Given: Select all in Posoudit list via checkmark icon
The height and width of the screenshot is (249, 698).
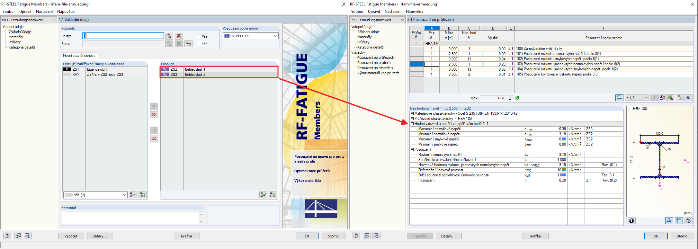Looking at the screenshot, I should (x=263, y=195).
